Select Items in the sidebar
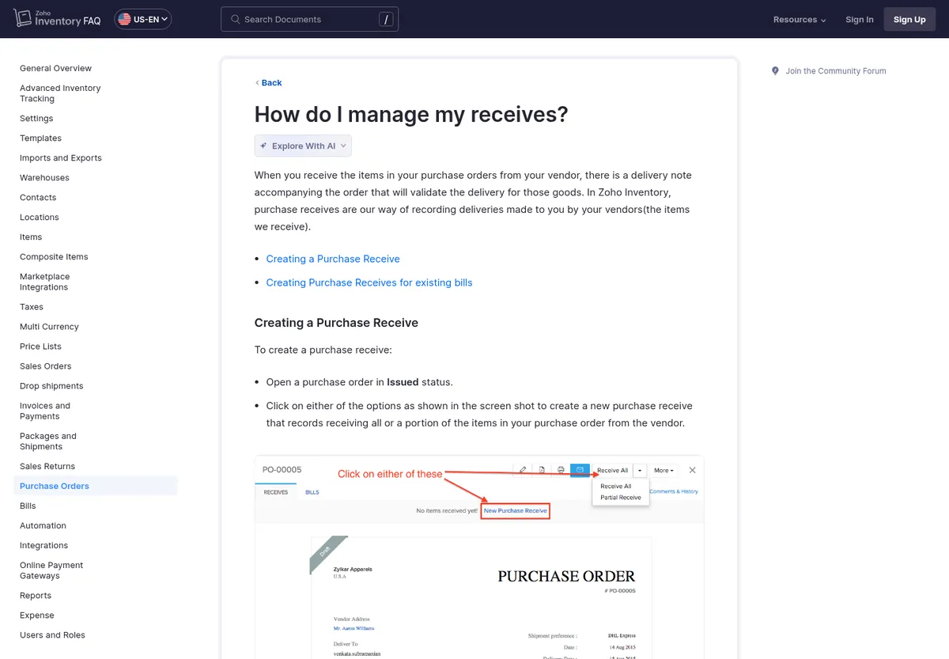Image resolution: width=949 pixels, height=659 pixels. tap(31, 237)
